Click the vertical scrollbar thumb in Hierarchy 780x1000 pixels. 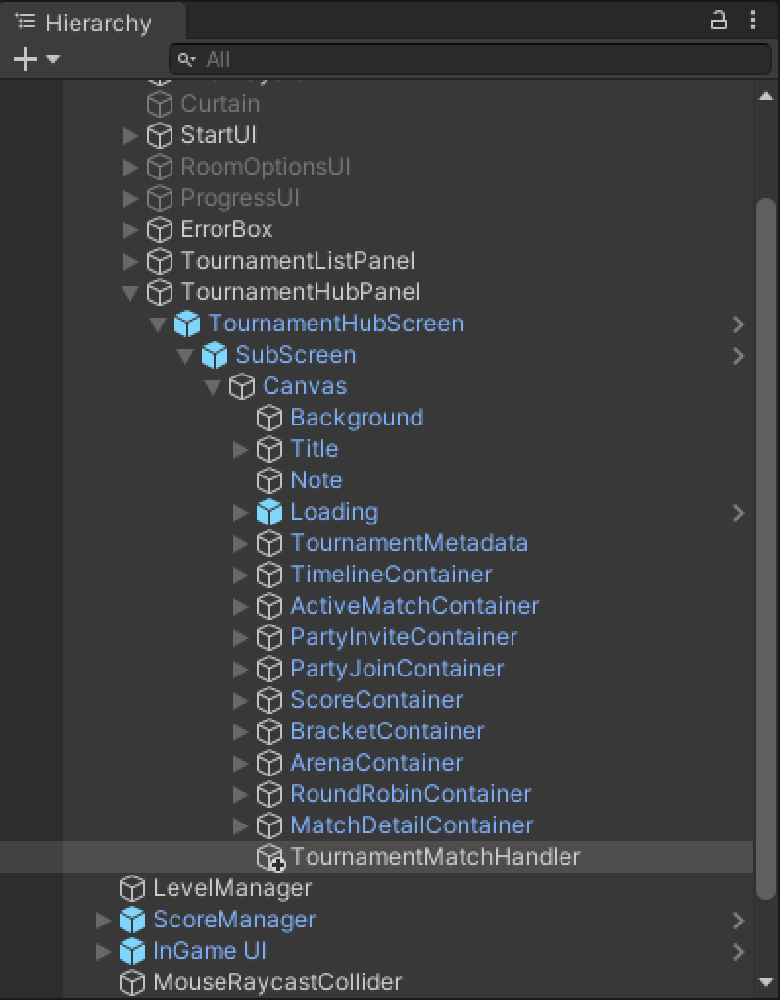pyautogui.click(x=766, y=549)
